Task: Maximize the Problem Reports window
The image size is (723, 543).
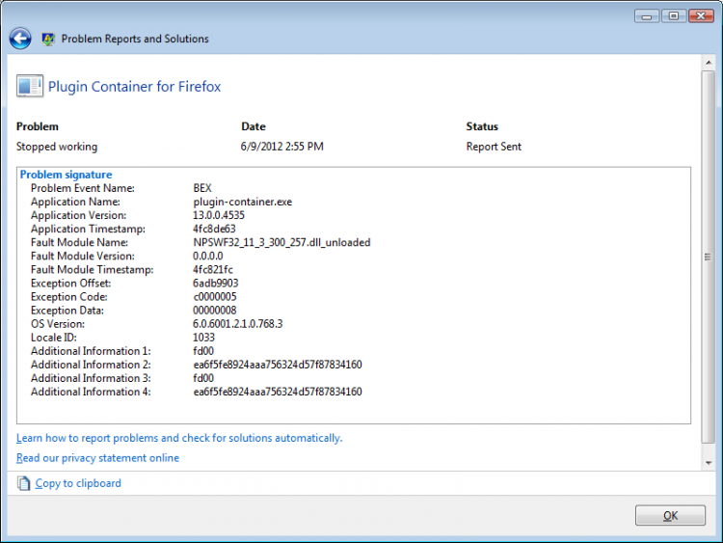Action: (674, 16)
